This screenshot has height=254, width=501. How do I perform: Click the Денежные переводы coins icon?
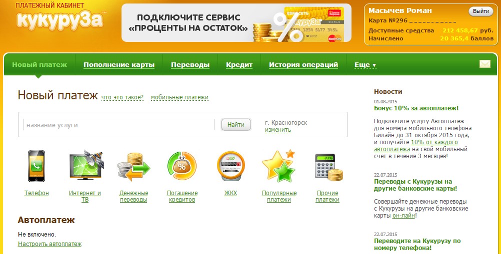133,167
